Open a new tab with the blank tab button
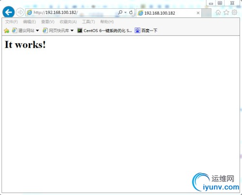The image size is (242, 195). (206, 13)
